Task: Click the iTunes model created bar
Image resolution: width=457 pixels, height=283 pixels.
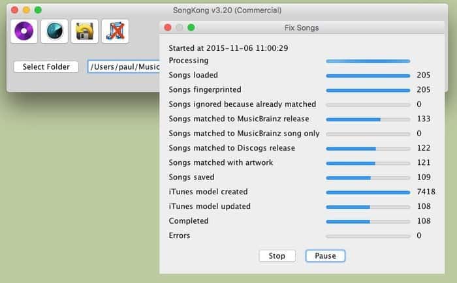Action: [x=368, y=192]
